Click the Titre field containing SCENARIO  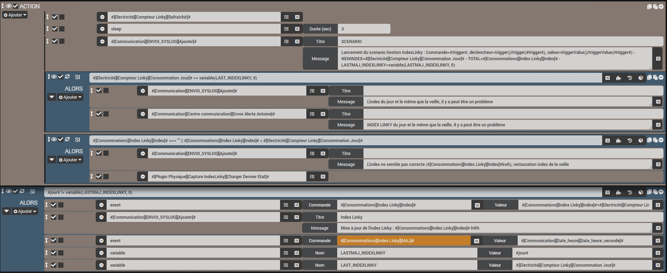501,41
